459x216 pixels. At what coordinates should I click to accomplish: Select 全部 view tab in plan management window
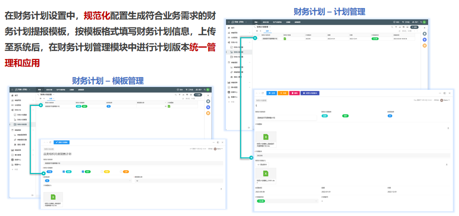coord(267,31)
